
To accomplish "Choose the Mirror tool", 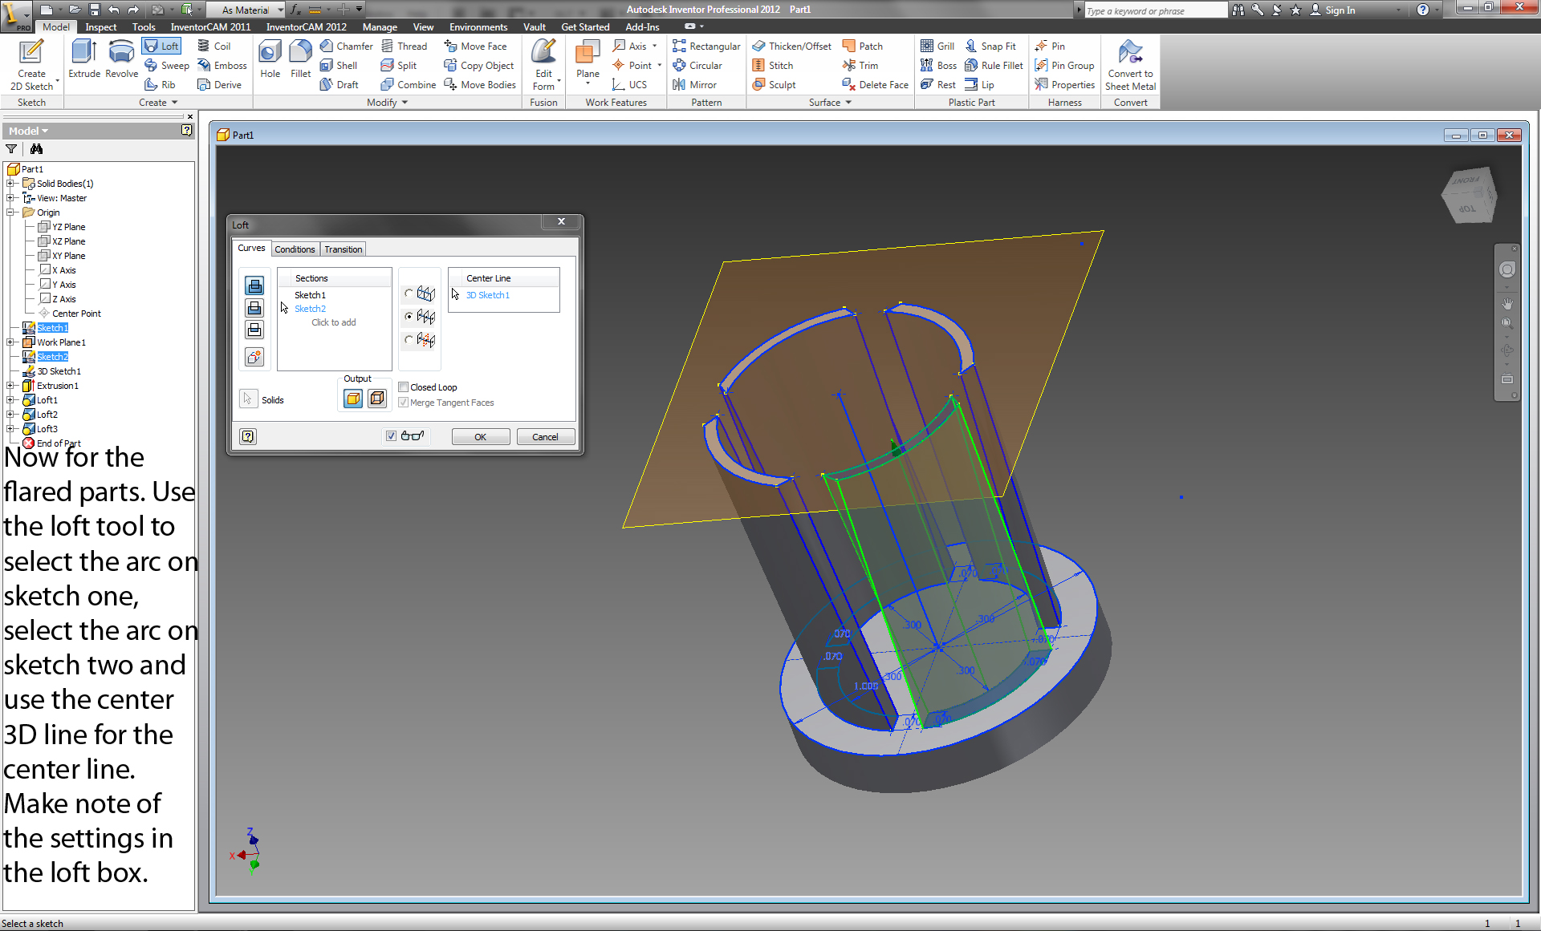I will pyautogui.click(x=694, y=84).
